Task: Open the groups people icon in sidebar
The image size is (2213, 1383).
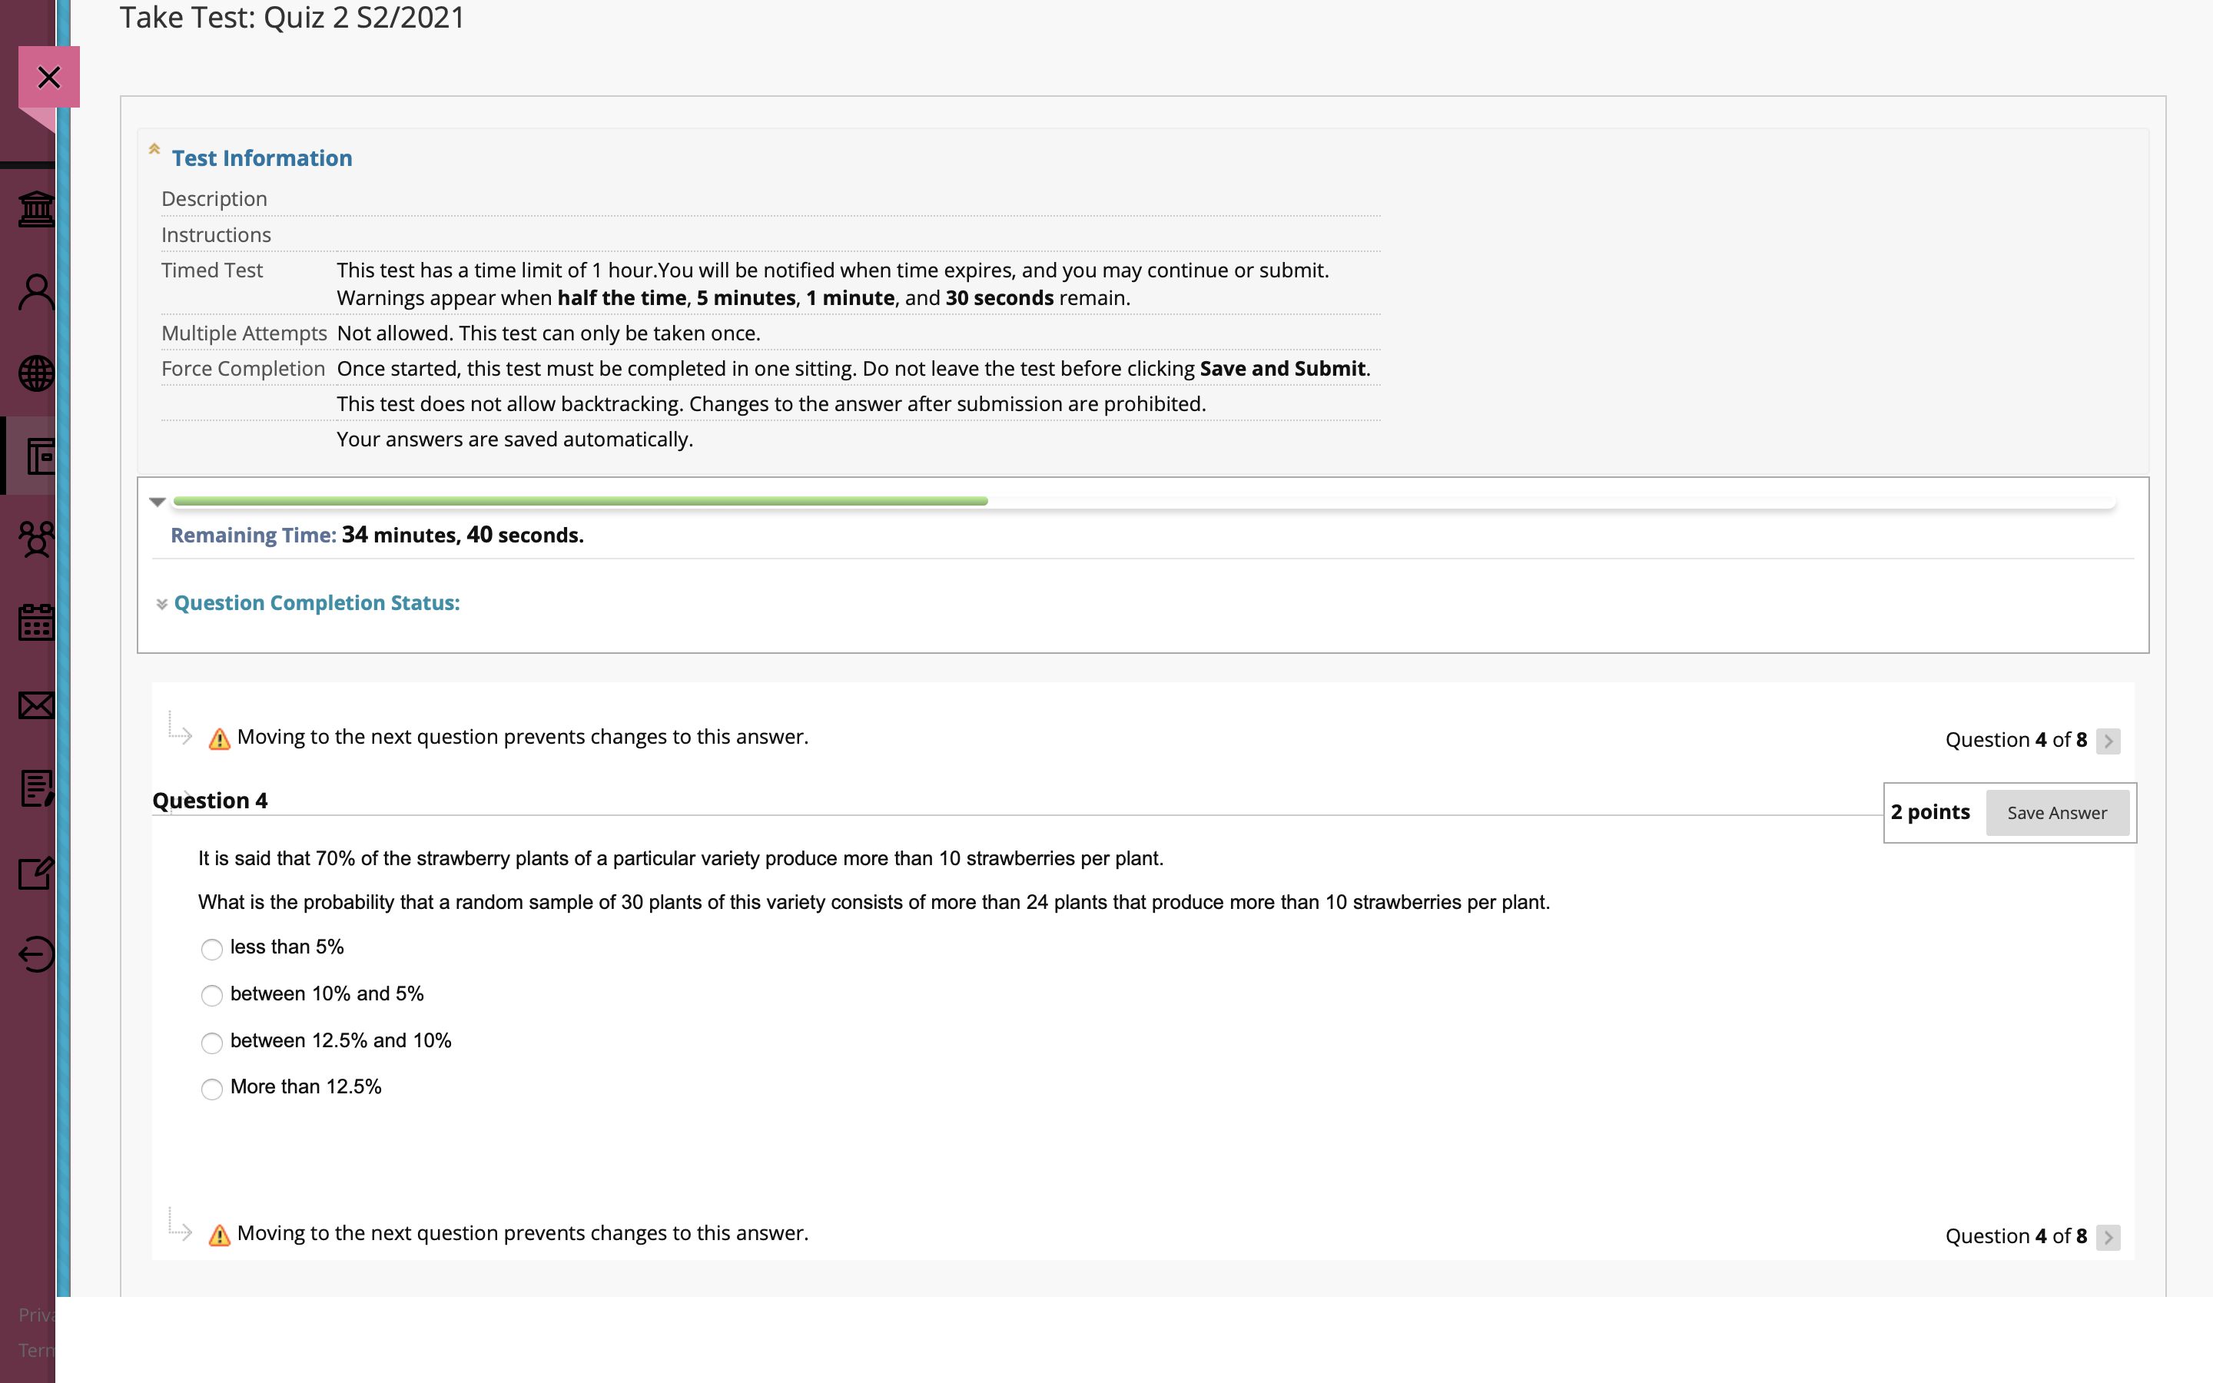Action: coord(37,539)
